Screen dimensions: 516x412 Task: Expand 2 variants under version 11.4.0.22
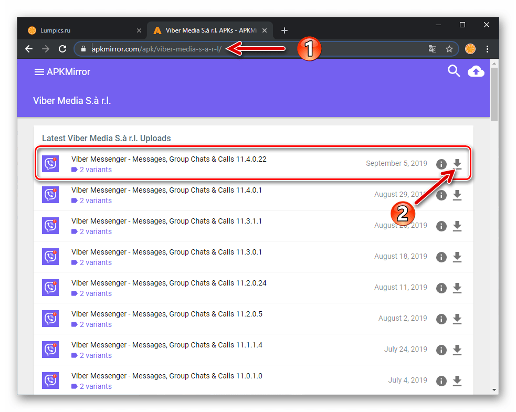click(x=95, y=170)
